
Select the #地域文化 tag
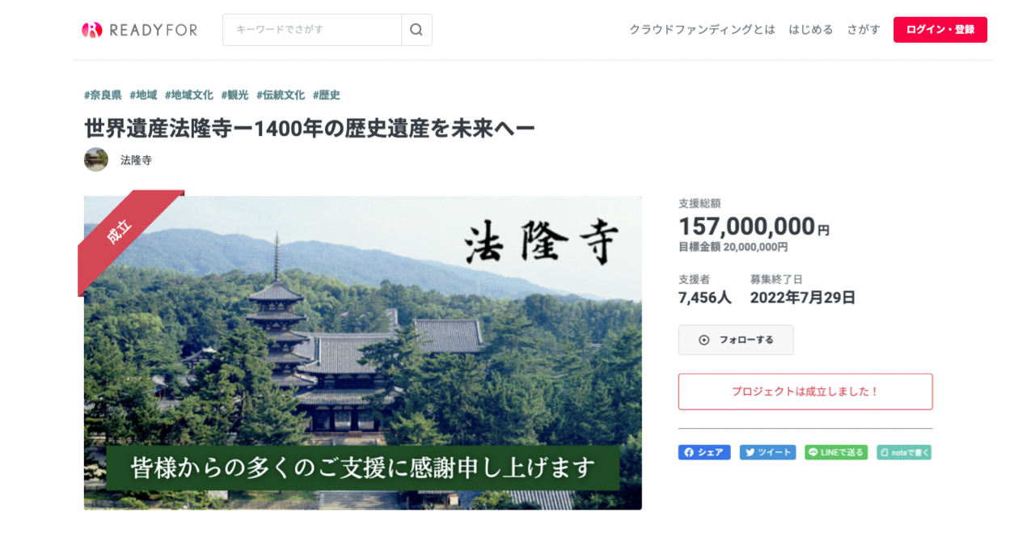189,95
